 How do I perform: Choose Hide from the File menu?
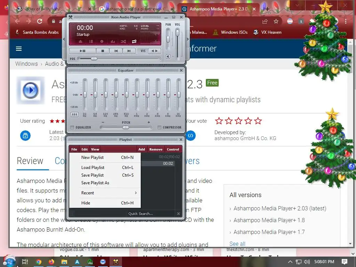[105, 203]
